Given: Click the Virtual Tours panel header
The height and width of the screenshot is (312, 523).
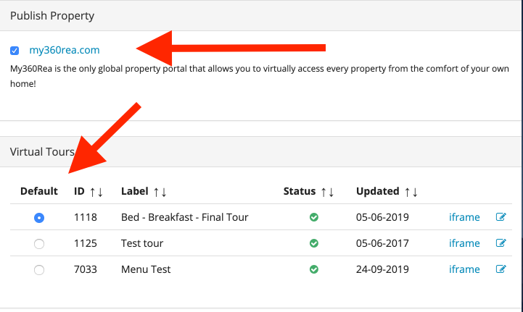Looking at the screenshot, I should pyautogui.click(x=260, y=152).
